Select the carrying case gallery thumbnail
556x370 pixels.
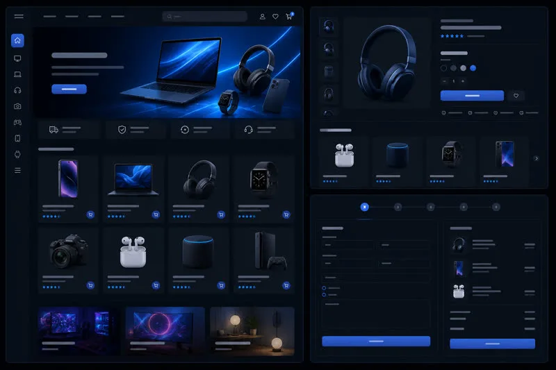pos(328,72)
